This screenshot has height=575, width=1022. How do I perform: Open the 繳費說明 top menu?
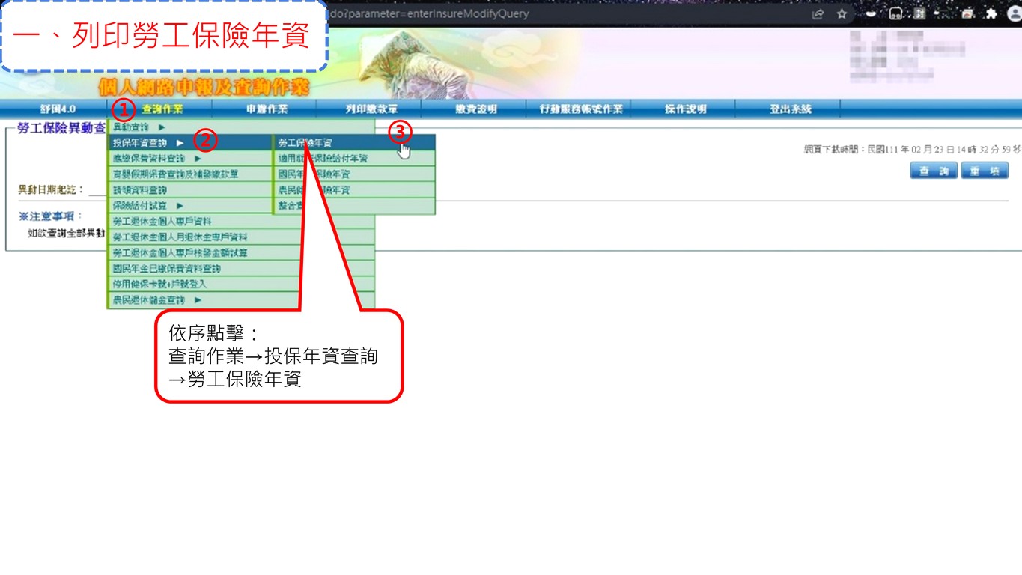tap(476, 109)
